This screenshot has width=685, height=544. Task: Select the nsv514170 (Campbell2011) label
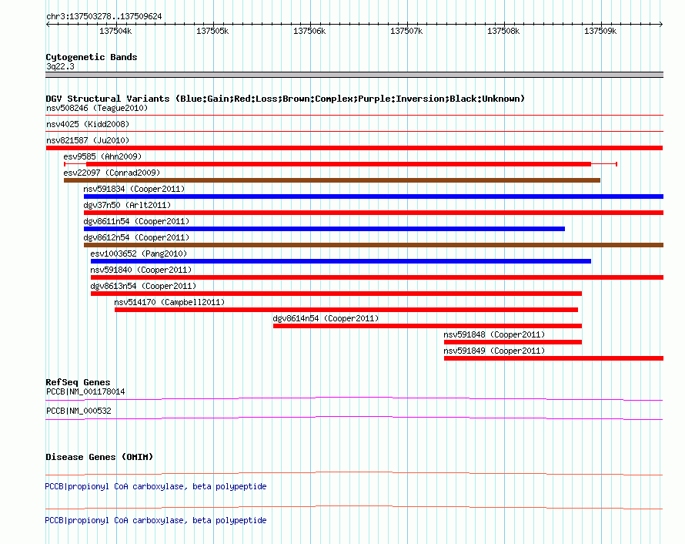[x=169, y=302]
